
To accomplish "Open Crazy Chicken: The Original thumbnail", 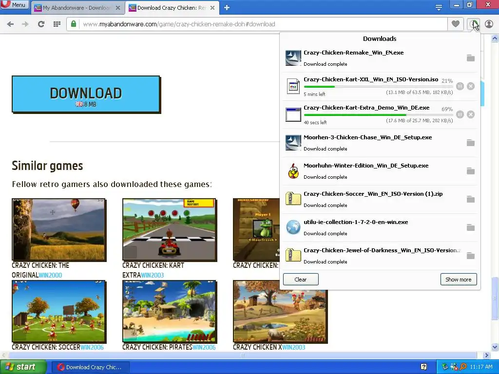I will point(59,230).
